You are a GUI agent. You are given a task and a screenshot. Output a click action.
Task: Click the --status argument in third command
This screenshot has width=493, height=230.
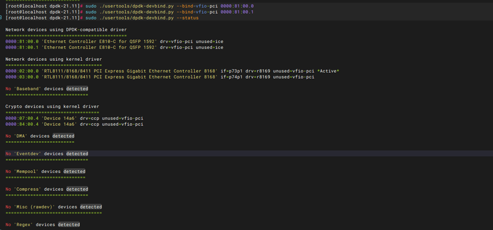click(188, 18)
